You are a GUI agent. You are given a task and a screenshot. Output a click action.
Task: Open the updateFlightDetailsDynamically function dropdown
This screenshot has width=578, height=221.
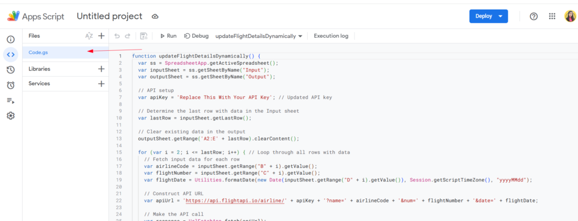259,36
